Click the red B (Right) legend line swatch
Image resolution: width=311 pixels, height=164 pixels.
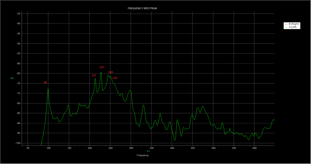coord(286,24)
